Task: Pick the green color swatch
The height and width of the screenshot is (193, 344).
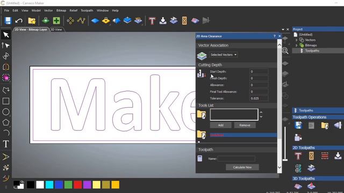Action: click(68, 184)
